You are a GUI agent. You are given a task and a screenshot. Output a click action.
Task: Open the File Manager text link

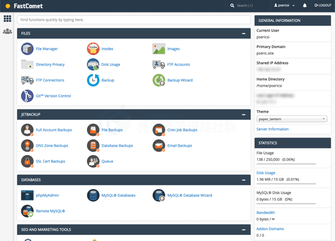coord(47,49)
